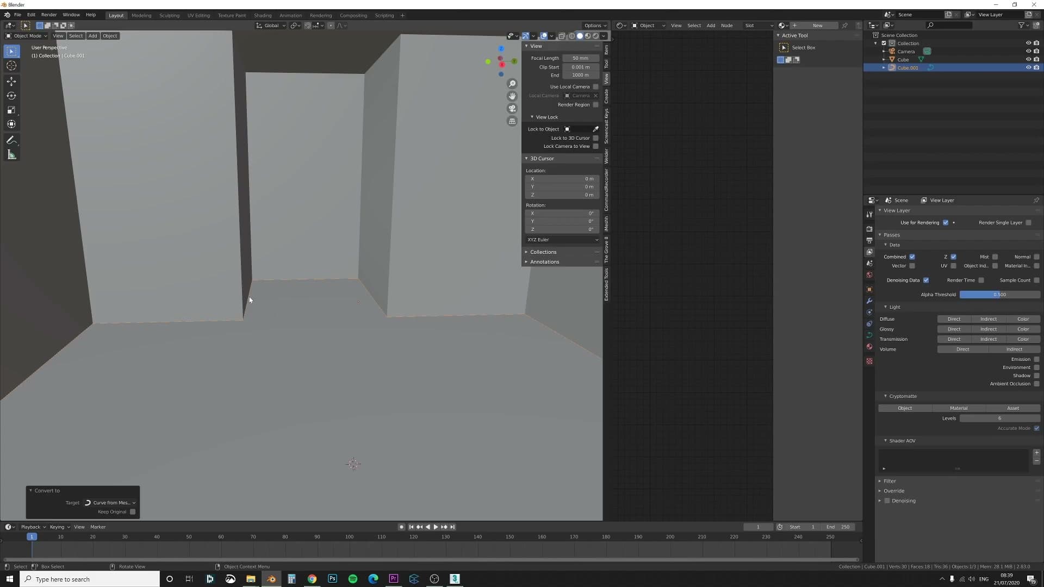Jump to the timeline end frame
1044x587 pixels.
[x=452, y=527]
